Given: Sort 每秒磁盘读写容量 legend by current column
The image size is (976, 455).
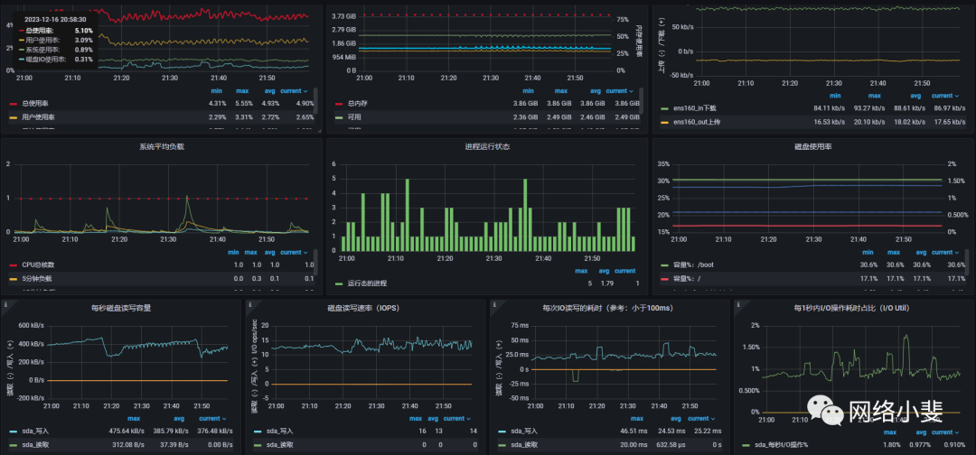Looking at the screenshot, I should 213,418.
